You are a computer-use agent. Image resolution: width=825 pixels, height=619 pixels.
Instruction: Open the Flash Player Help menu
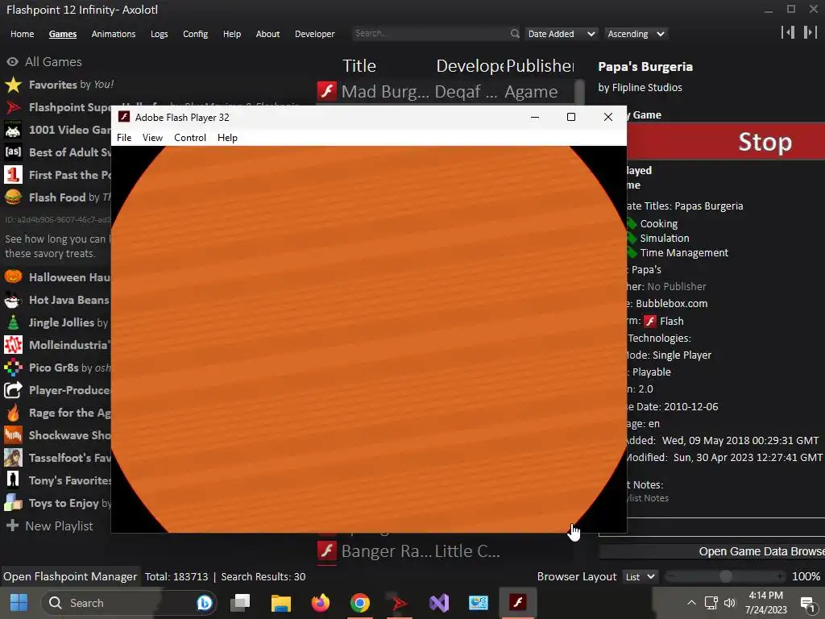coord(227,137)
